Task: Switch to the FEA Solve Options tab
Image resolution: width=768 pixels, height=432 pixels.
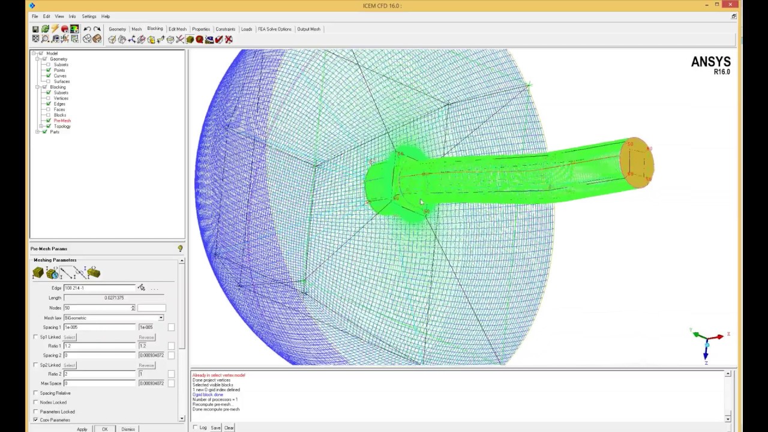Action: click(275, 29)
